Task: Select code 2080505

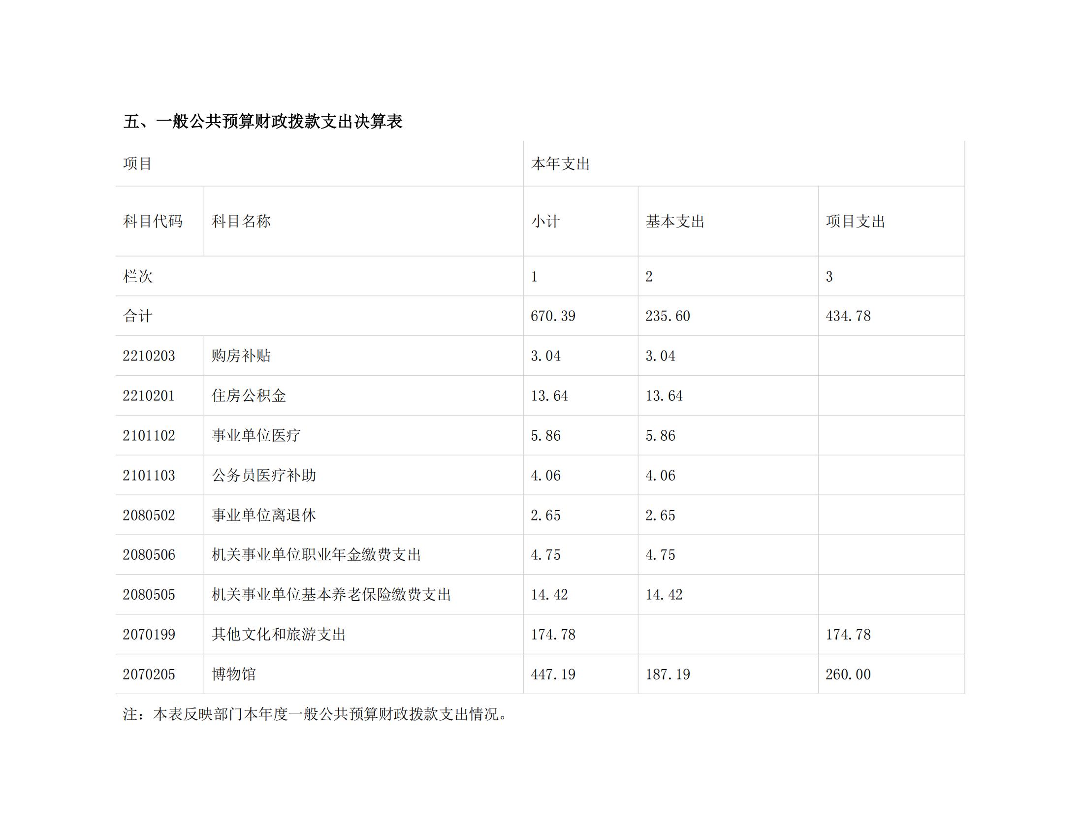Action: pyautogui.click(x=149, y=594)
